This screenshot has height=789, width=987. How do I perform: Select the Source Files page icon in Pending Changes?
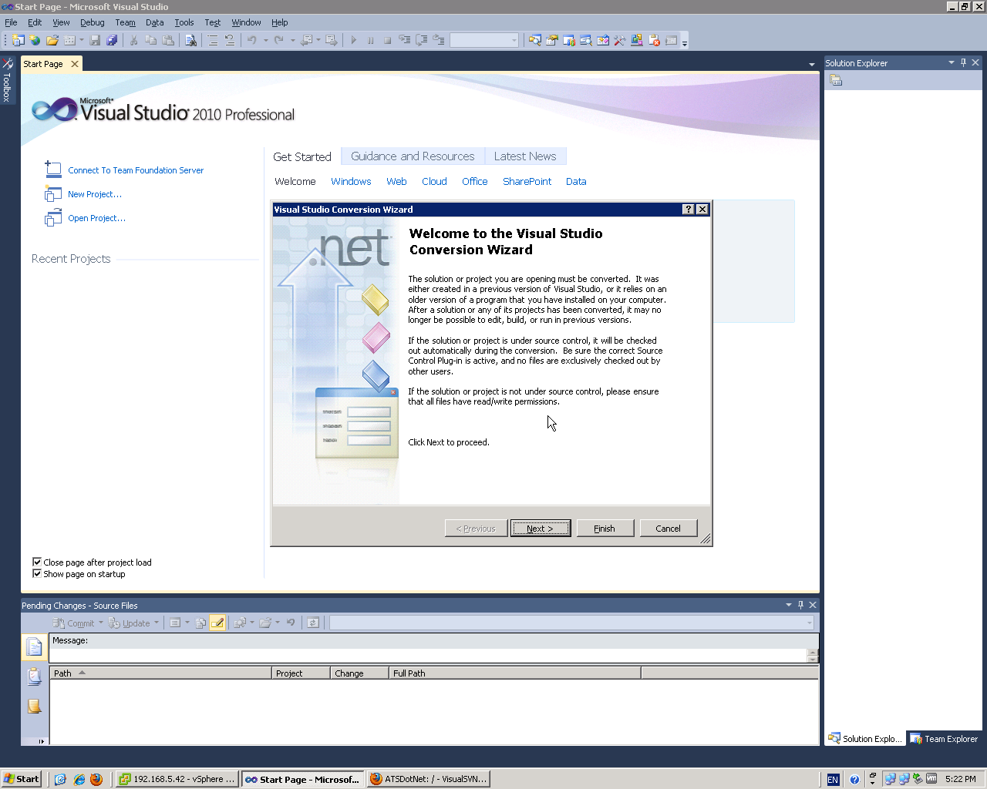tap(34, 647)
